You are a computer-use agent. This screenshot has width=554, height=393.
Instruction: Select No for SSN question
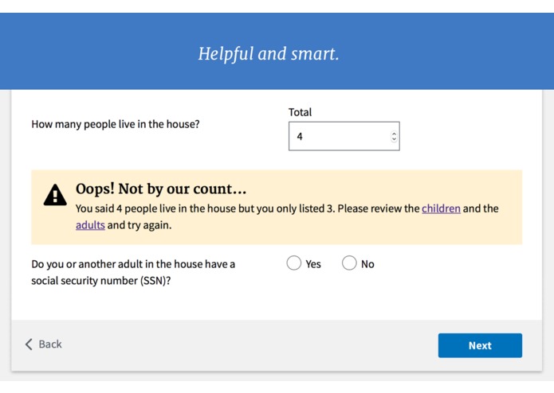(x=349, y=263)
